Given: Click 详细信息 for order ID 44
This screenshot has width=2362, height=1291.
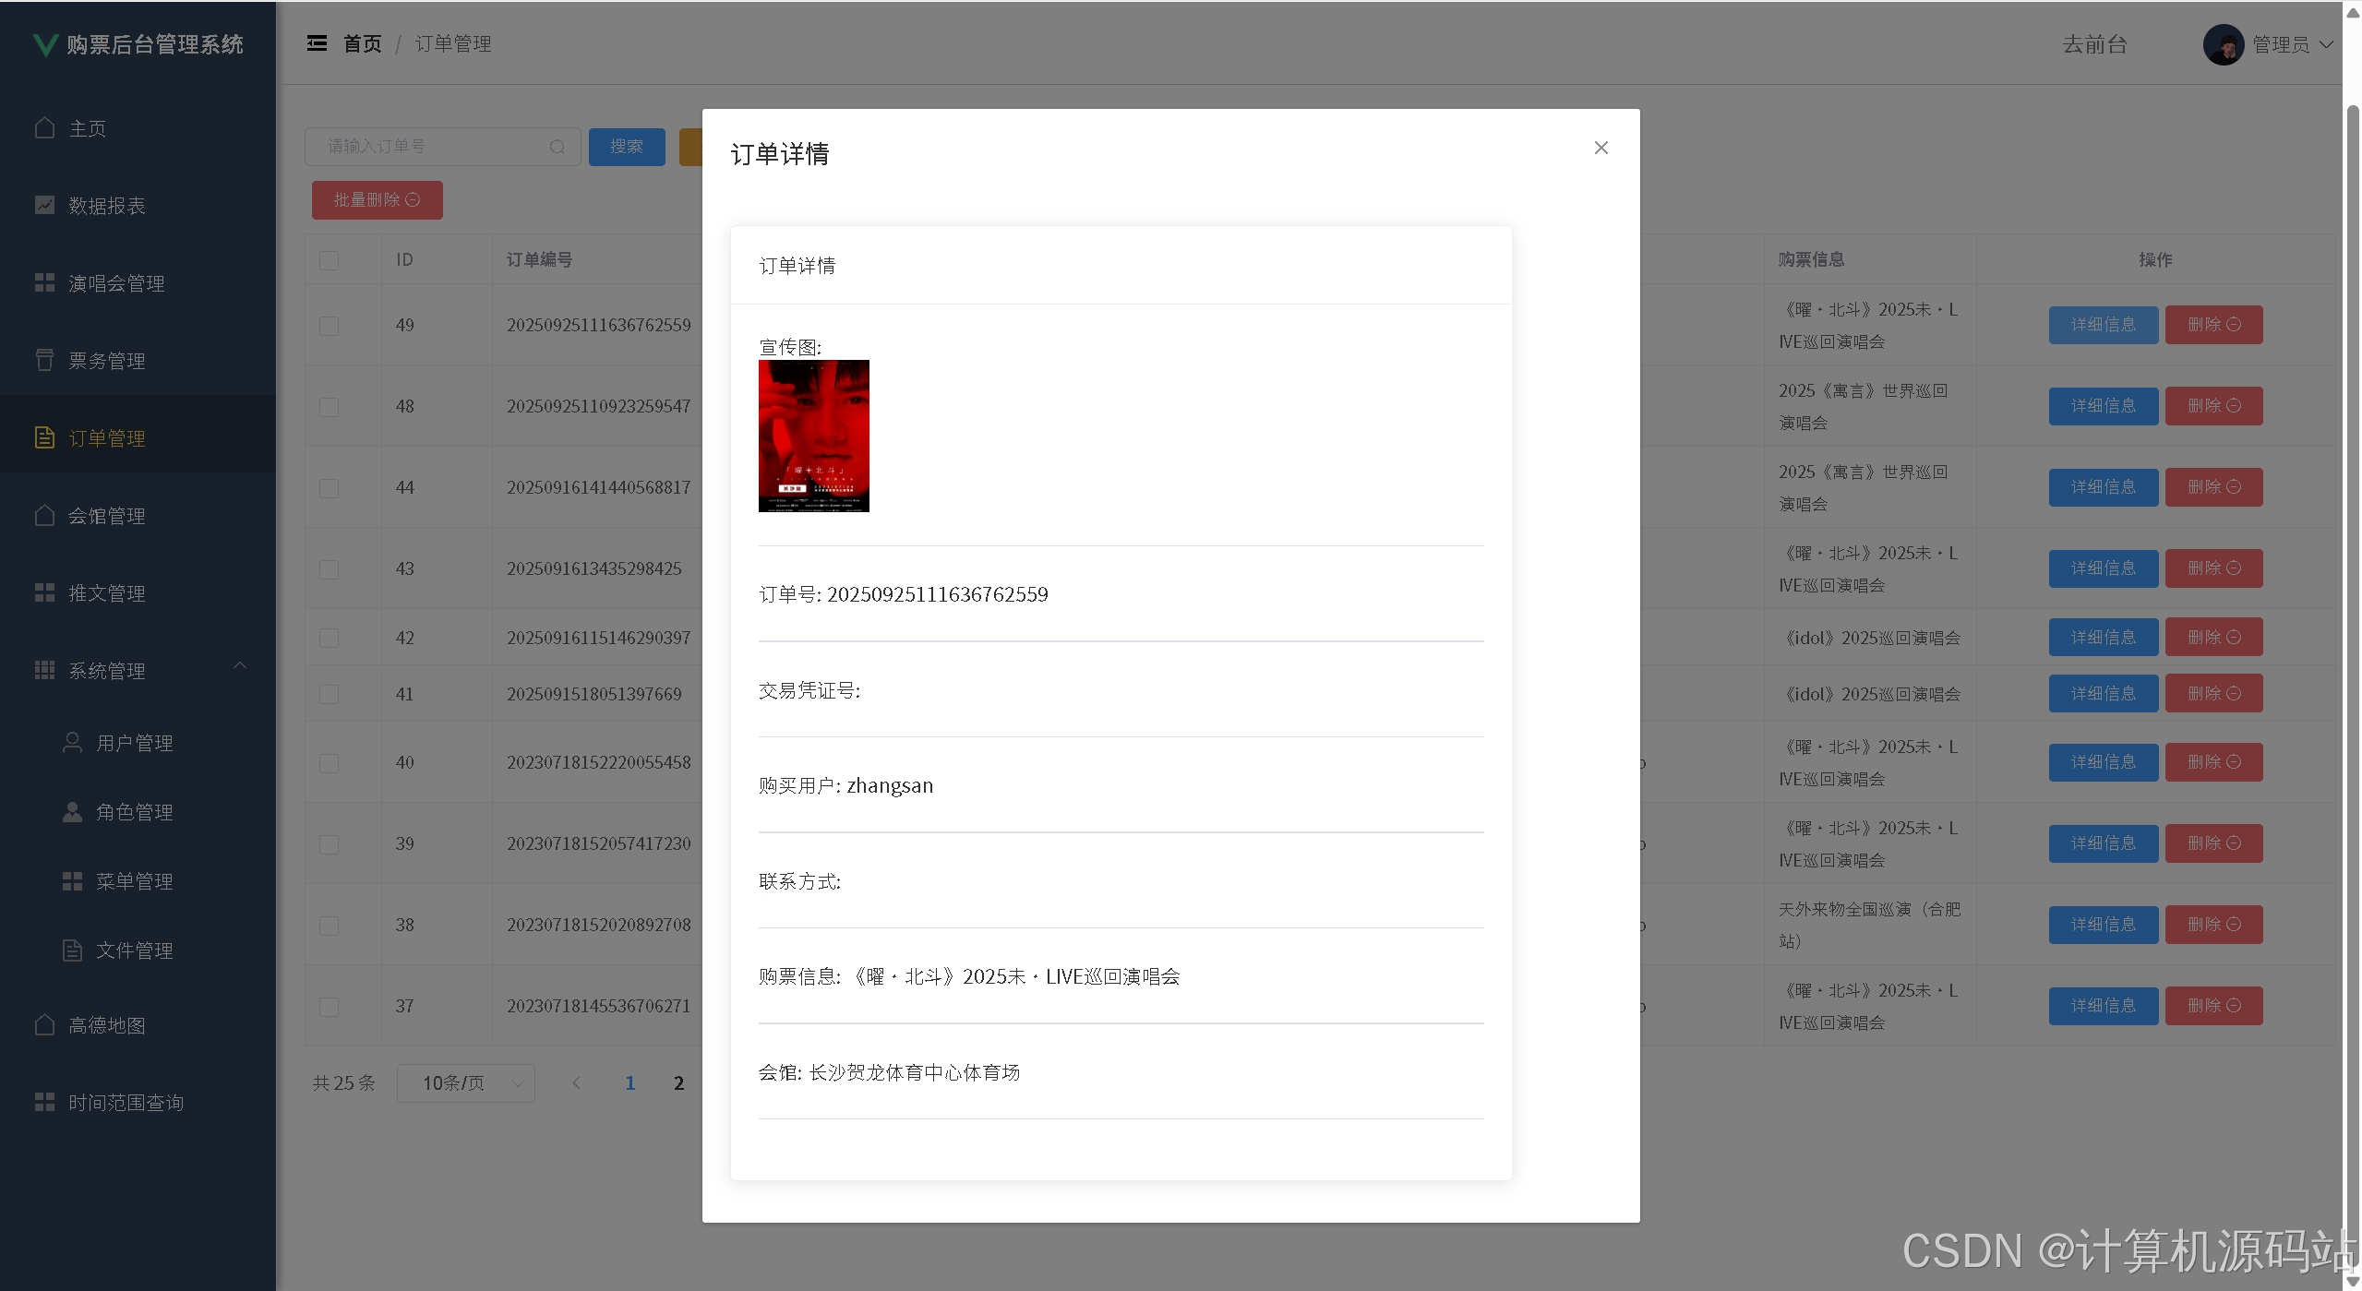Looking at the screenshot, I should tap(2104, 487).
